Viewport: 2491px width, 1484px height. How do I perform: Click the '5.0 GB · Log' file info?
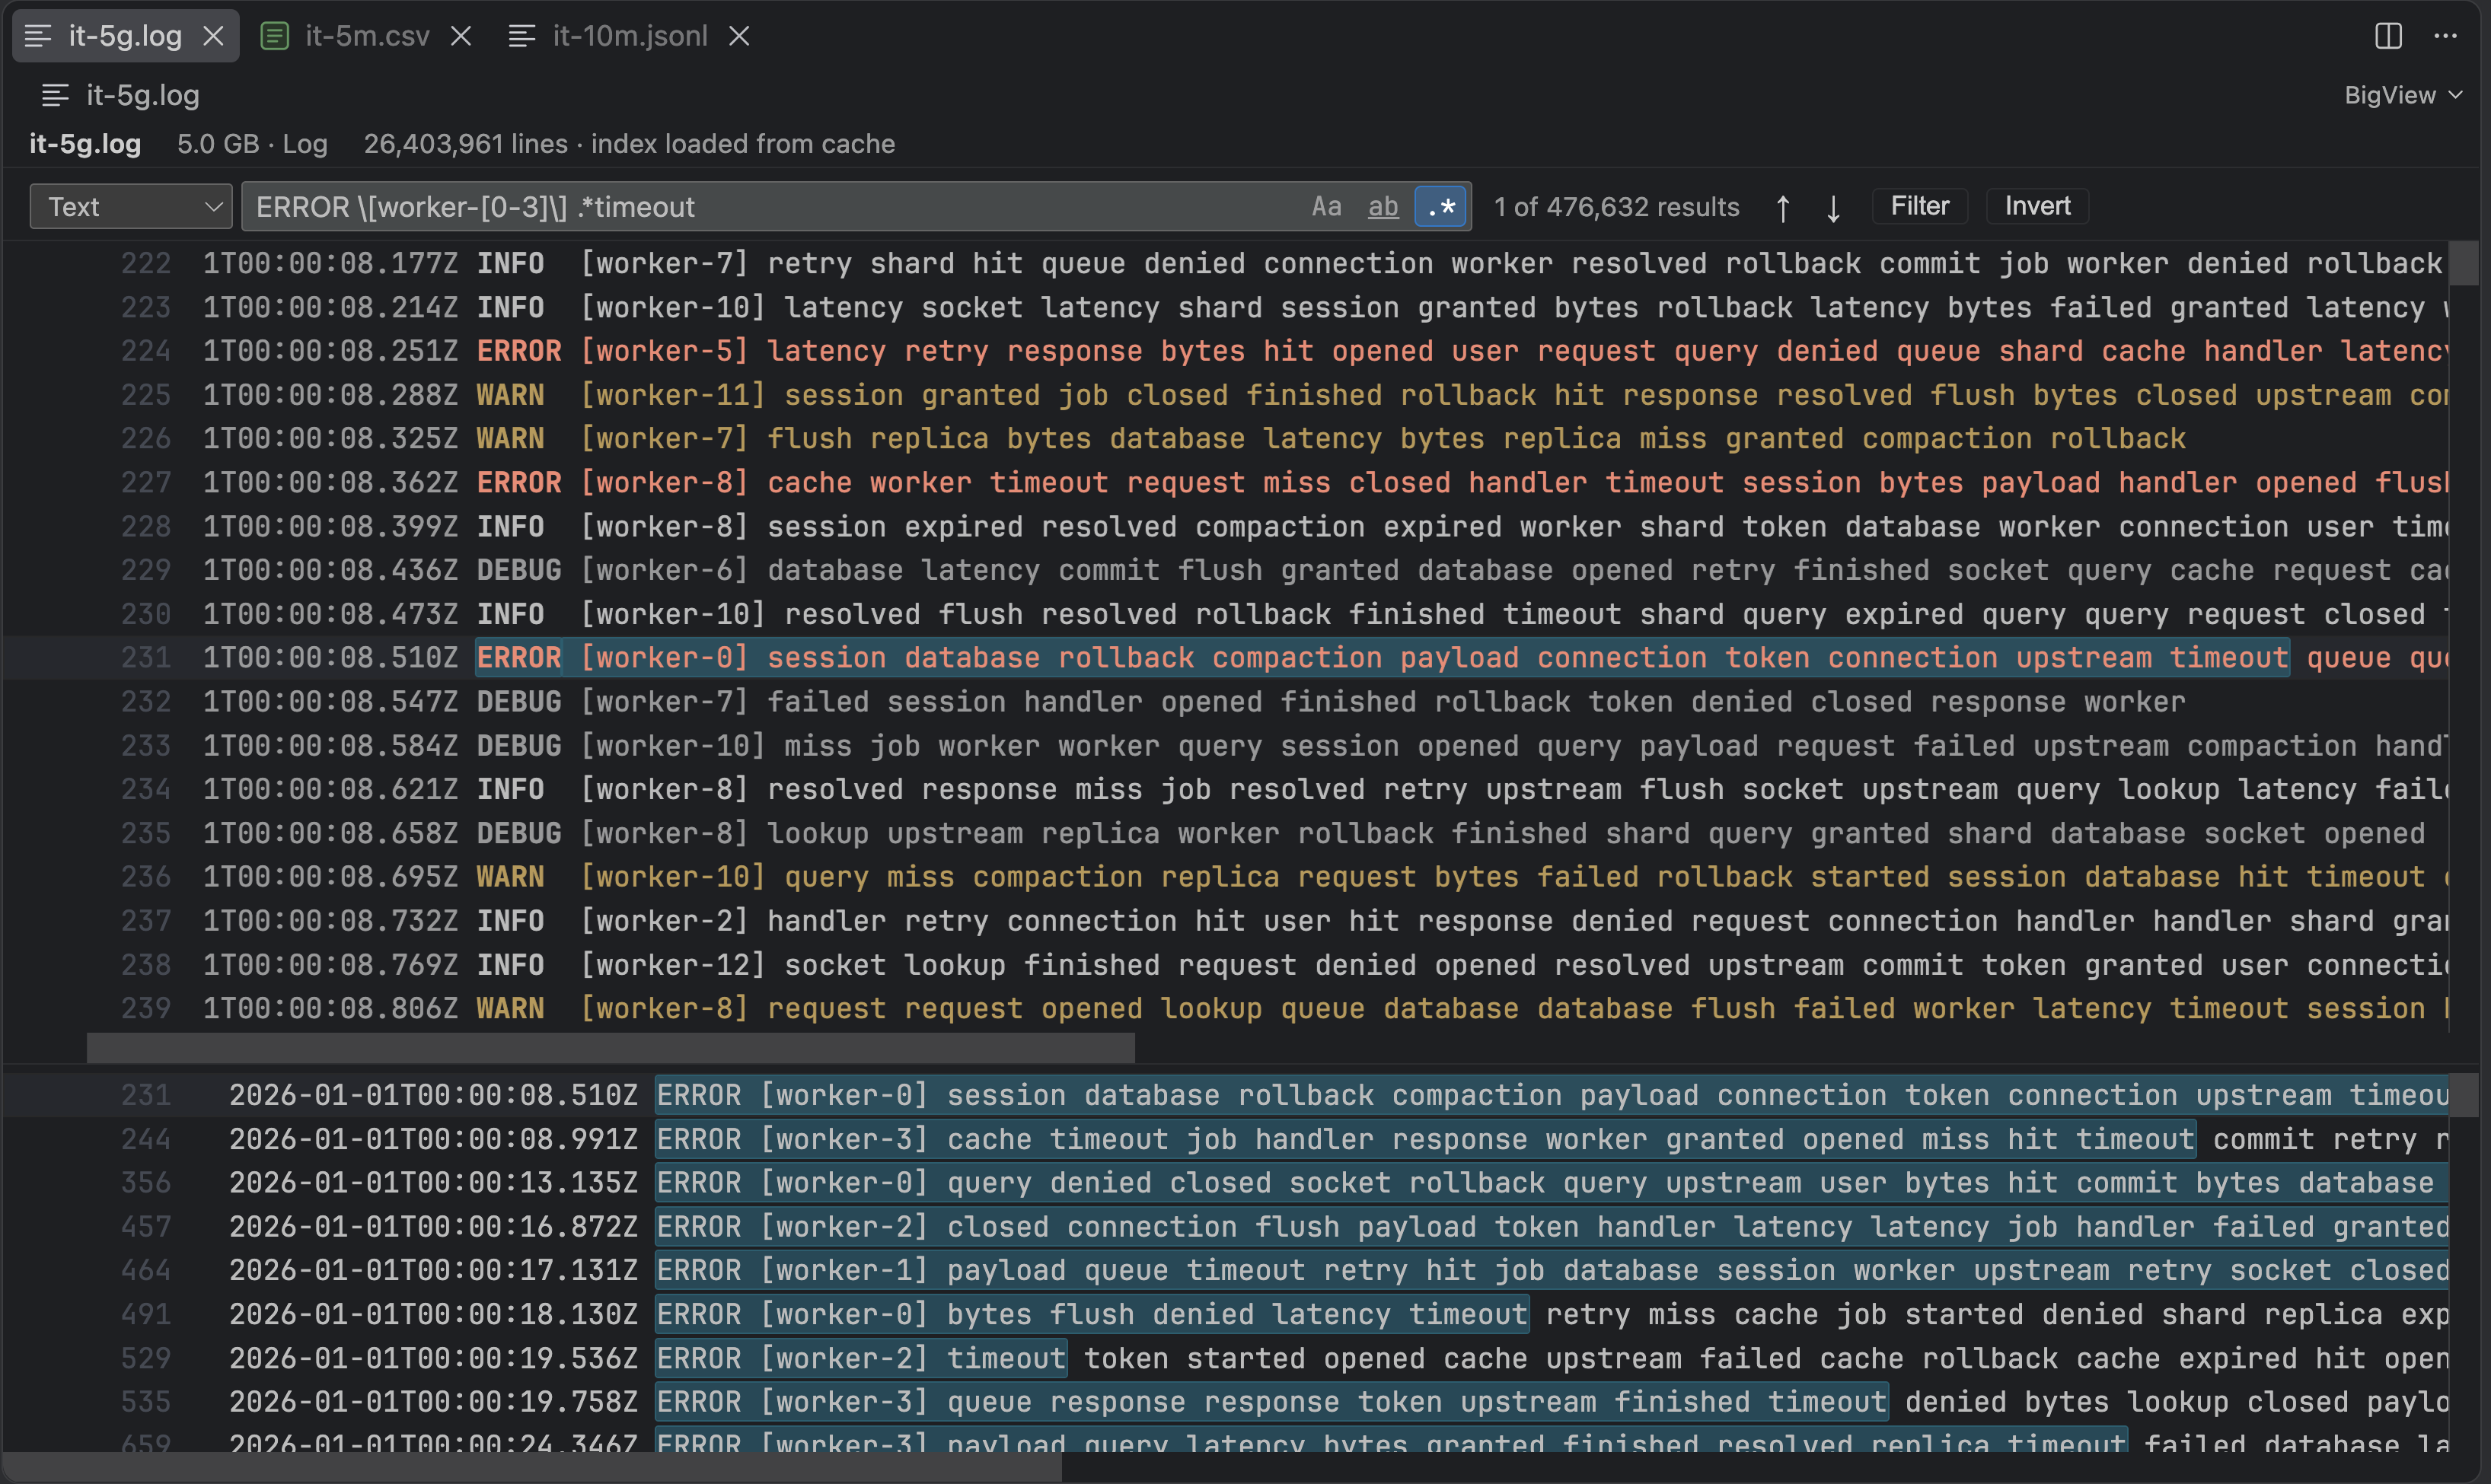[x=252, y=144]
